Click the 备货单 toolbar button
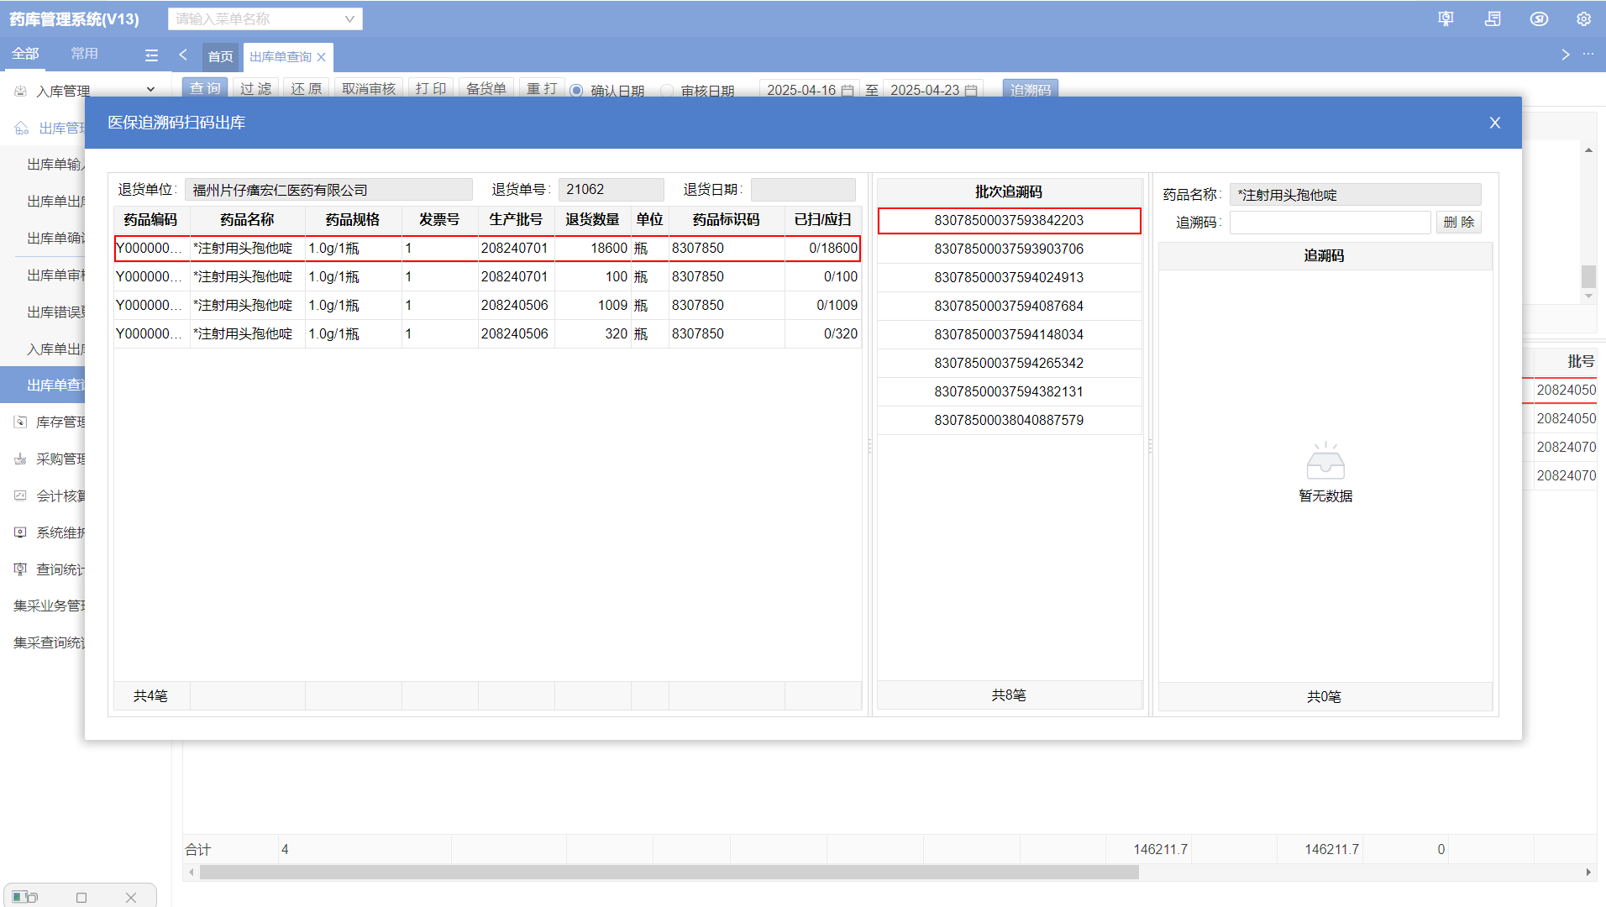 486,88
